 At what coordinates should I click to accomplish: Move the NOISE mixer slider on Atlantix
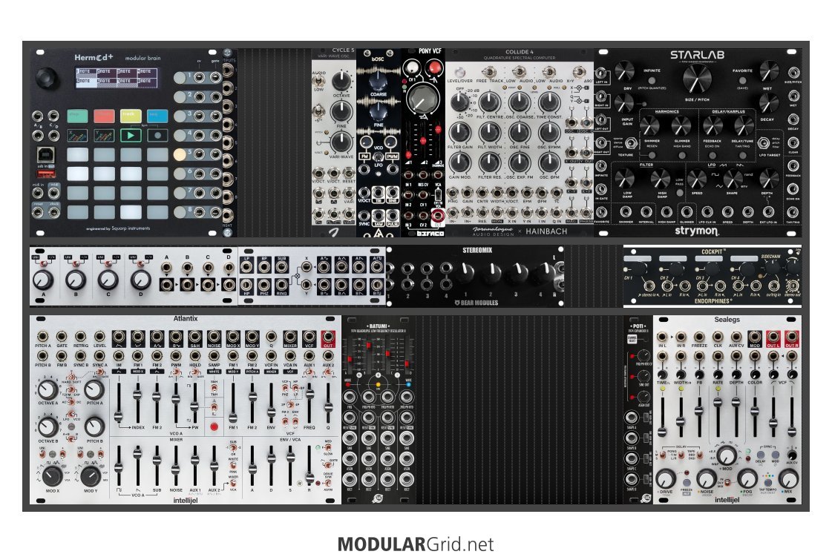coord(176,468)
